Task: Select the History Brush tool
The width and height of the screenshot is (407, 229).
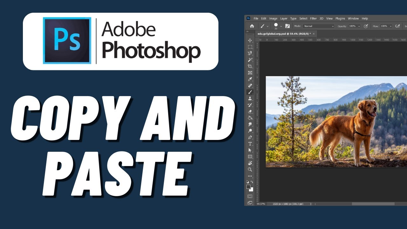Action: click(250, 105)
